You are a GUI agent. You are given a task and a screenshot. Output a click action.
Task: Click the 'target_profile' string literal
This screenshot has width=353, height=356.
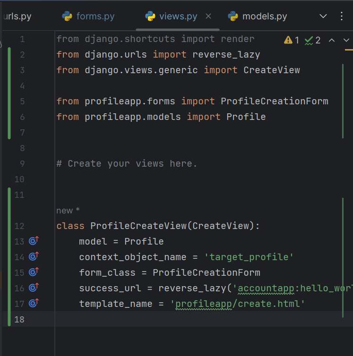pos(249,257)
